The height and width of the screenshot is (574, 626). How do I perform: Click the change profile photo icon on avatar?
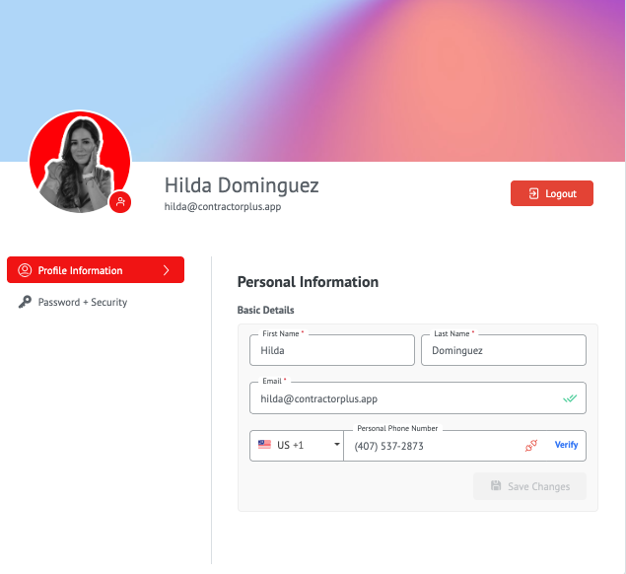[120, 202]
